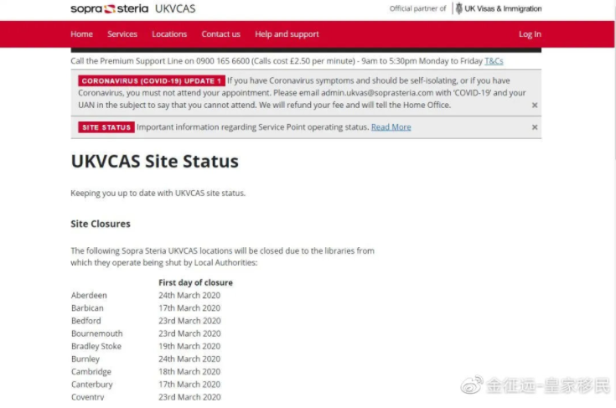Open the Contact us page

click(x=220, y=34)
